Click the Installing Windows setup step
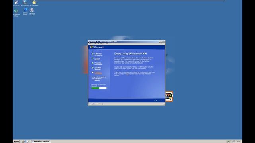This screenshot has width=255, height=143. (96, 68)
